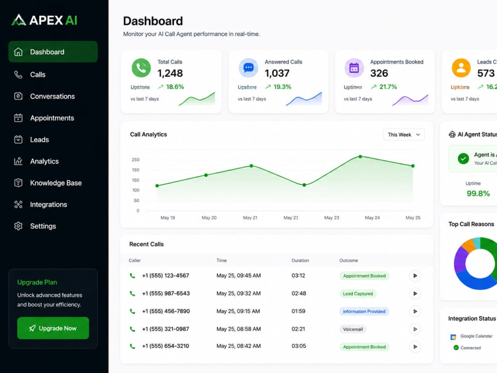Play the +1 (555) 123-4567 call recording
Viewport: 497px width, 373px height.
coord(415,276)
